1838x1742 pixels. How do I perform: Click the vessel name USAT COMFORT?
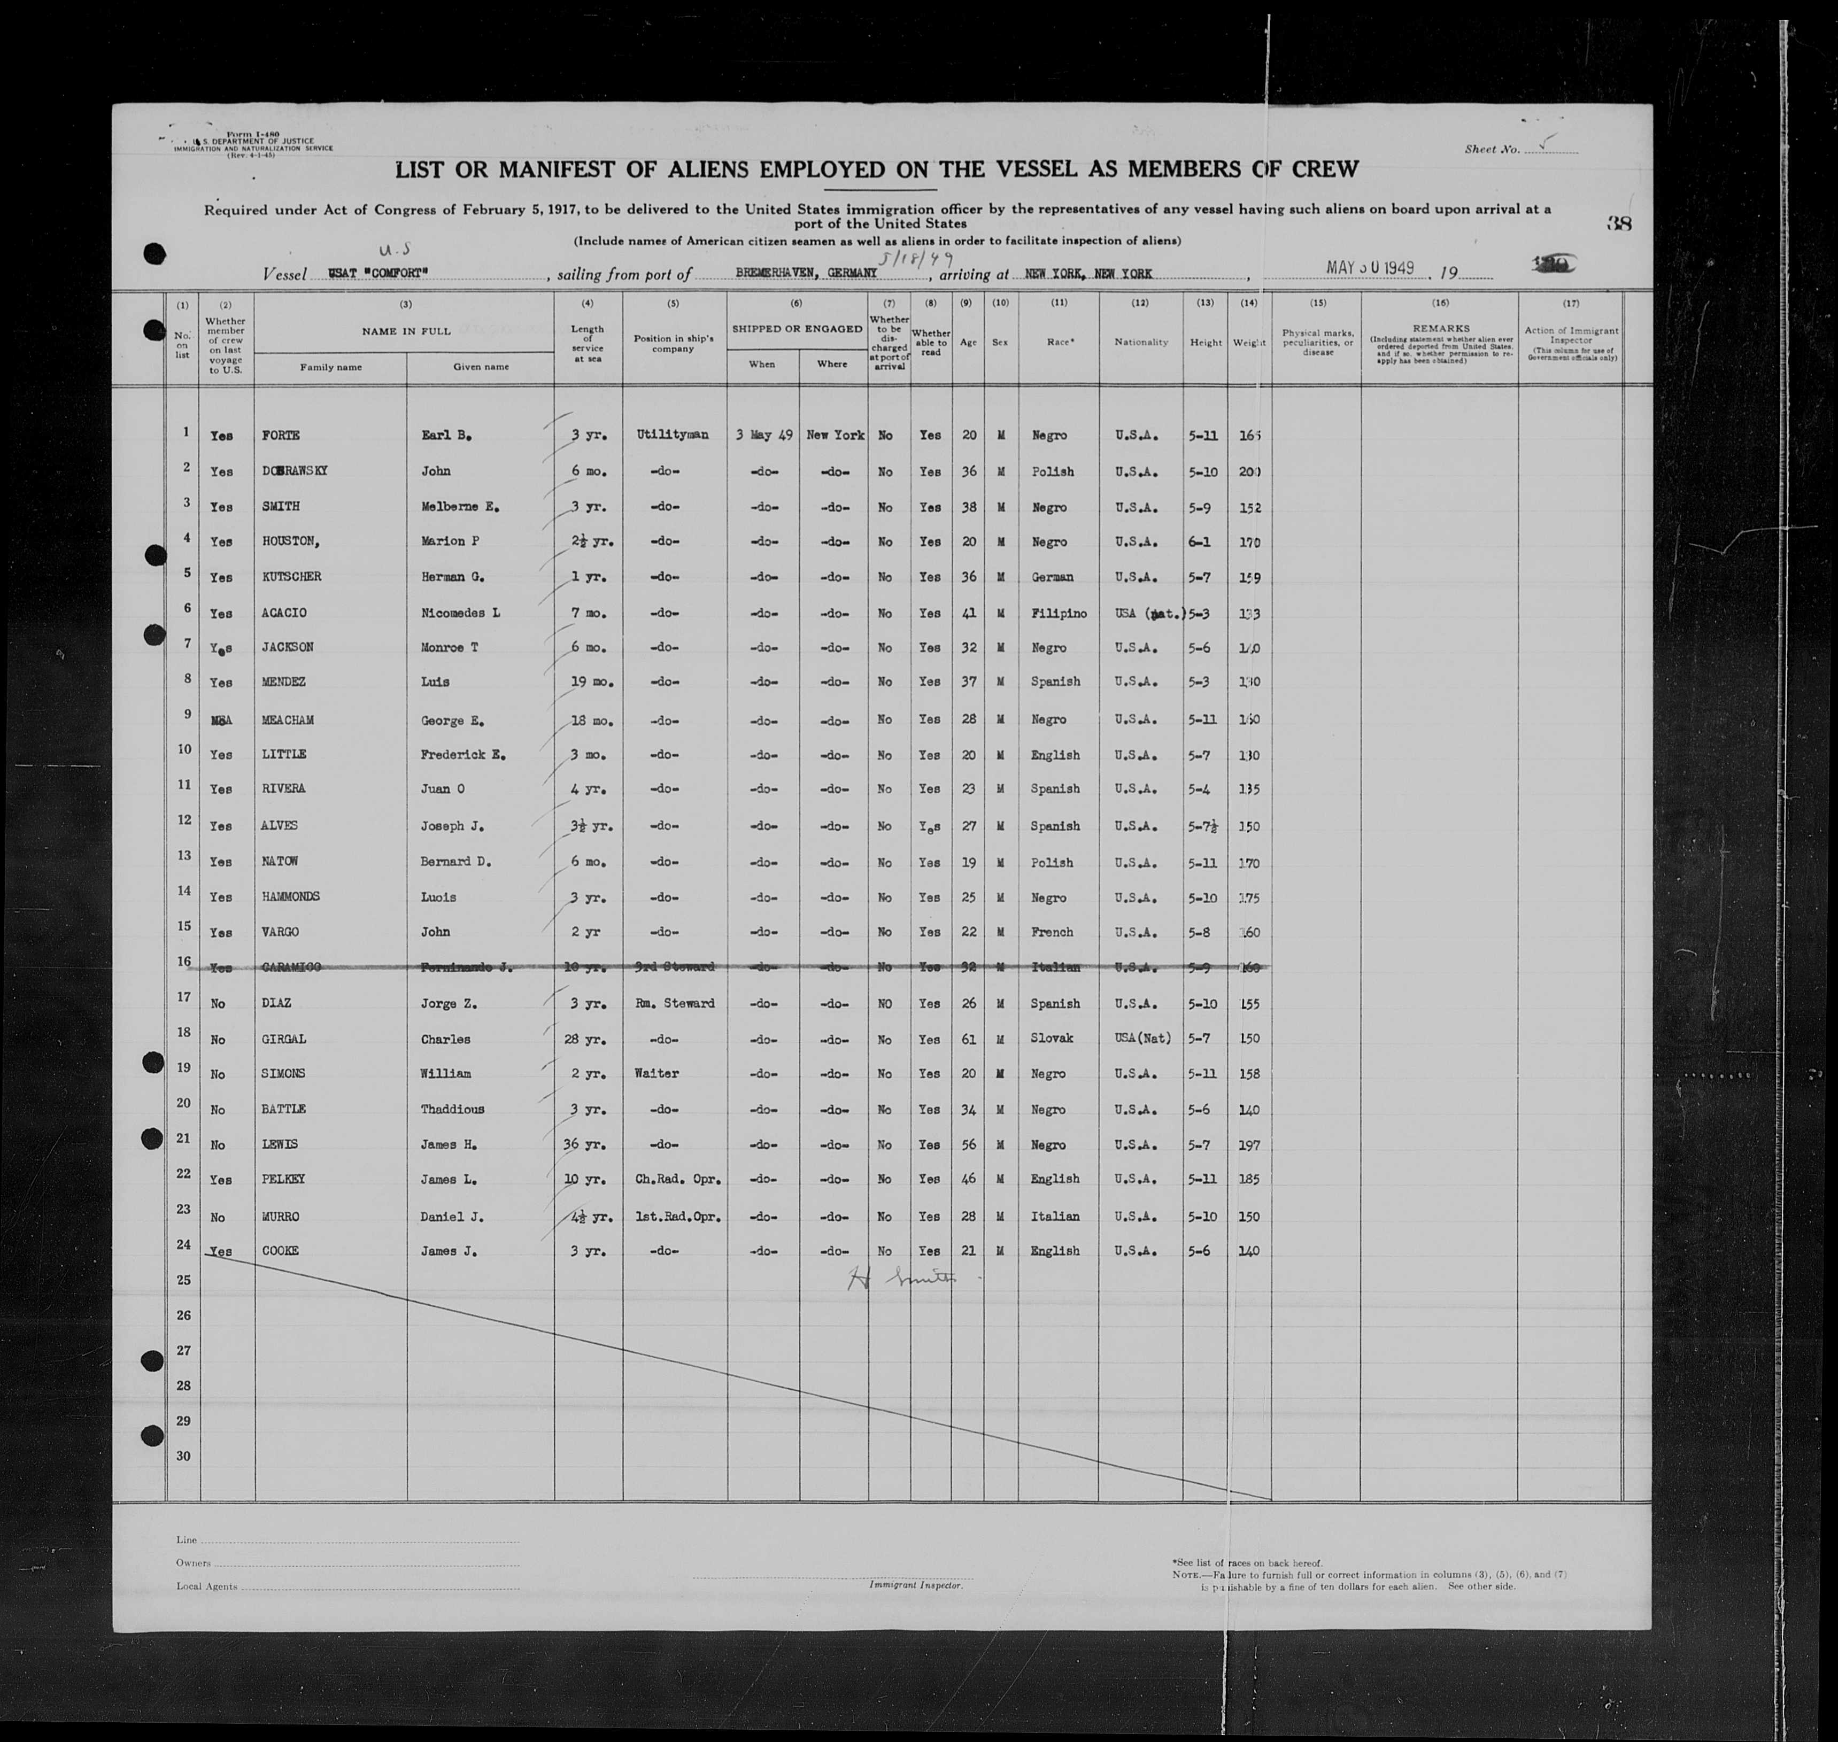(x=378, y=274)
